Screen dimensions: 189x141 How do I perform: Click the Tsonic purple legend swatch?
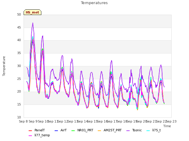[x=128, y=130]
